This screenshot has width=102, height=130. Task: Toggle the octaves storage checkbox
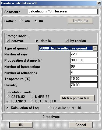8,41
